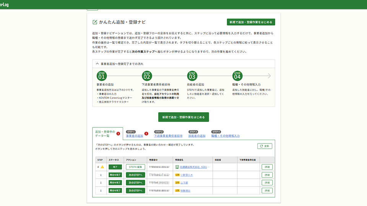Click the STEP 03 circle icon
Image resolution: width=367 pixels, height=206 pixels.
[x=192, y=76]
